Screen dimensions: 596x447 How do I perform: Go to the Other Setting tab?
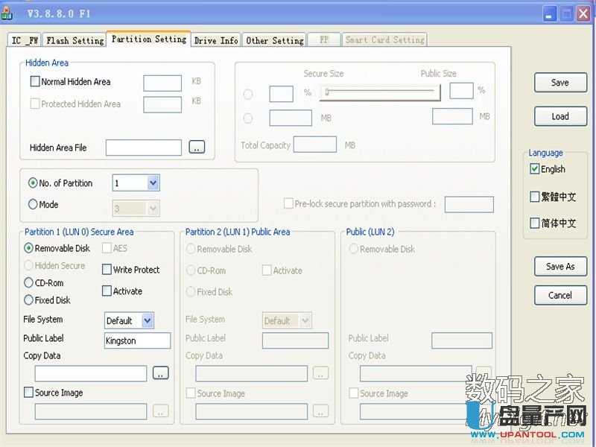[274, 40]
